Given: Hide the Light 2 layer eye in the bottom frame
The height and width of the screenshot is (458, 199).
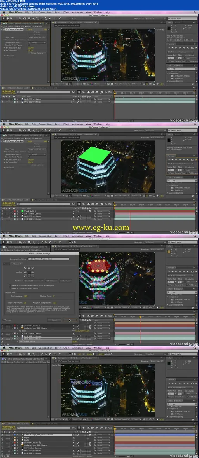Looking at the screenshot, I should click(2, 437).
